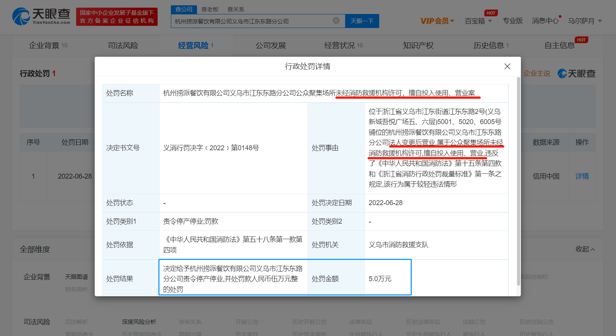Click the 国家中小企业发展子基金 red banner

117,17
